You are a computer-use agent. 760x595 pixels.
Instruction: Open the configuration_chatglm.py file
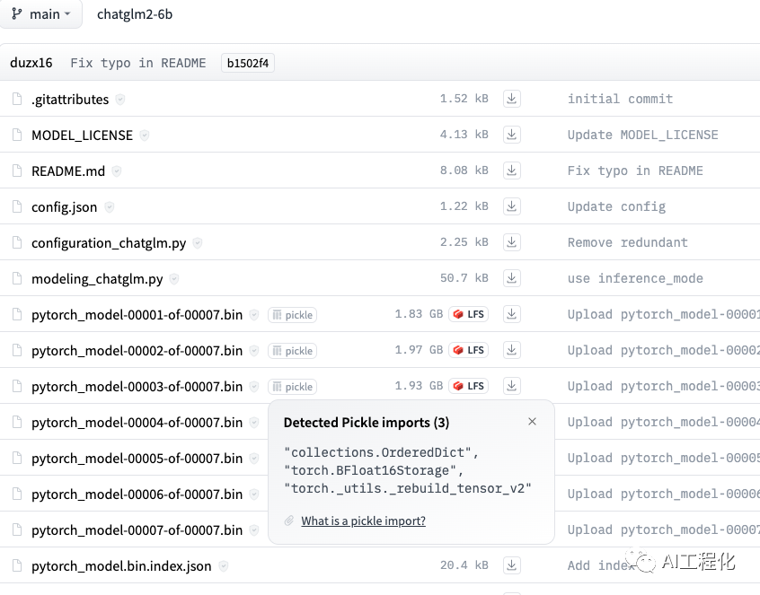point(109,243)
